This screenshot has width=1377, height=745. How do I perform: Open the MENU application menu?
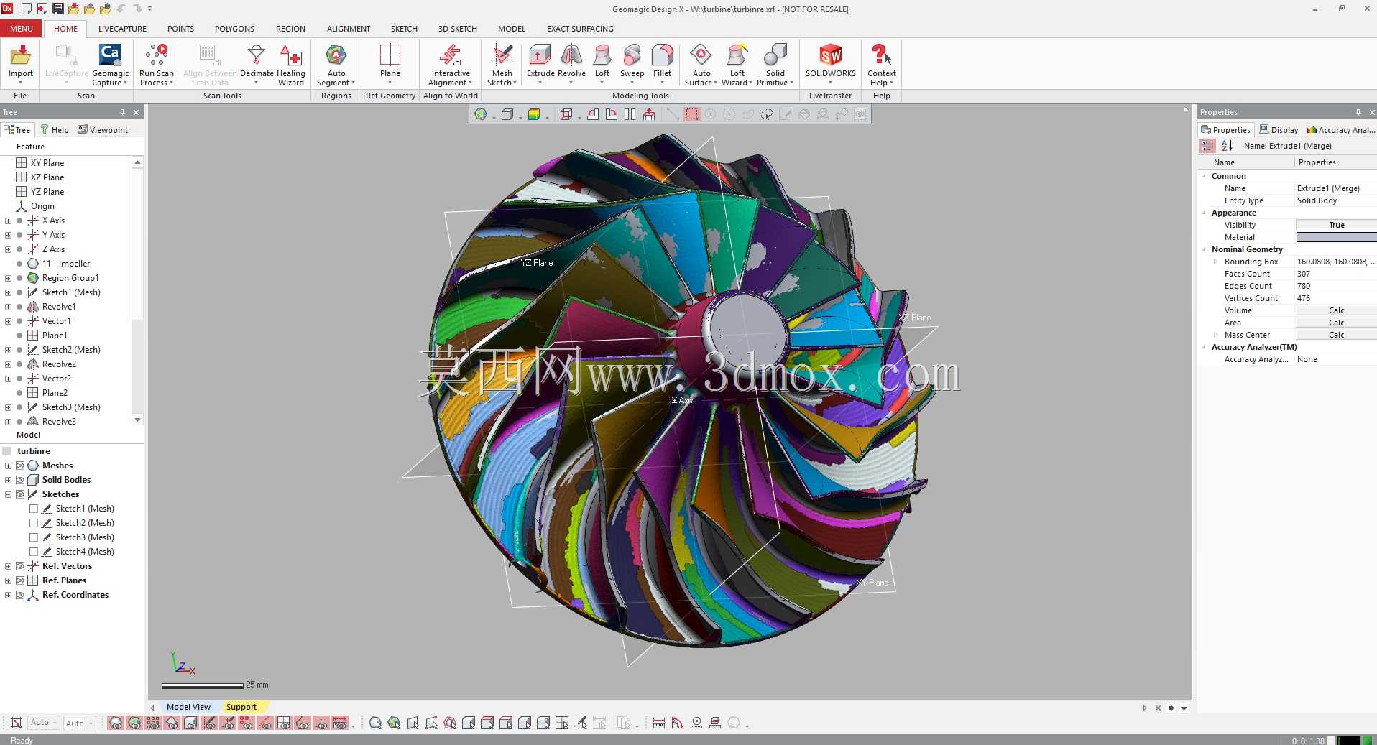click(x=21, y=29)
